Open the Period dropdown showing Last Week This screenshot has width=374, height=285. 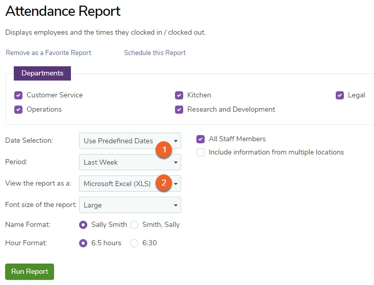click(130, 162)
